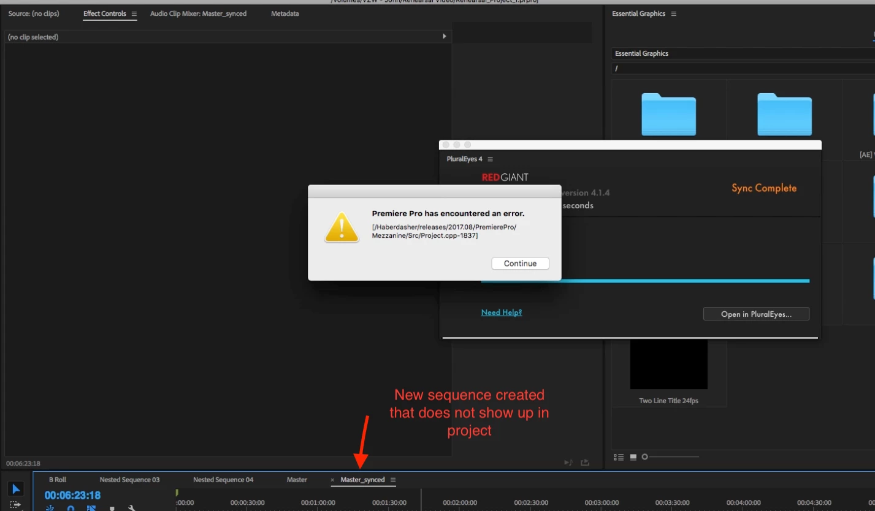Click the Two Line Title 24fps label
The width and height of the screenshot is (875, 511).
[x=668, y=401]
